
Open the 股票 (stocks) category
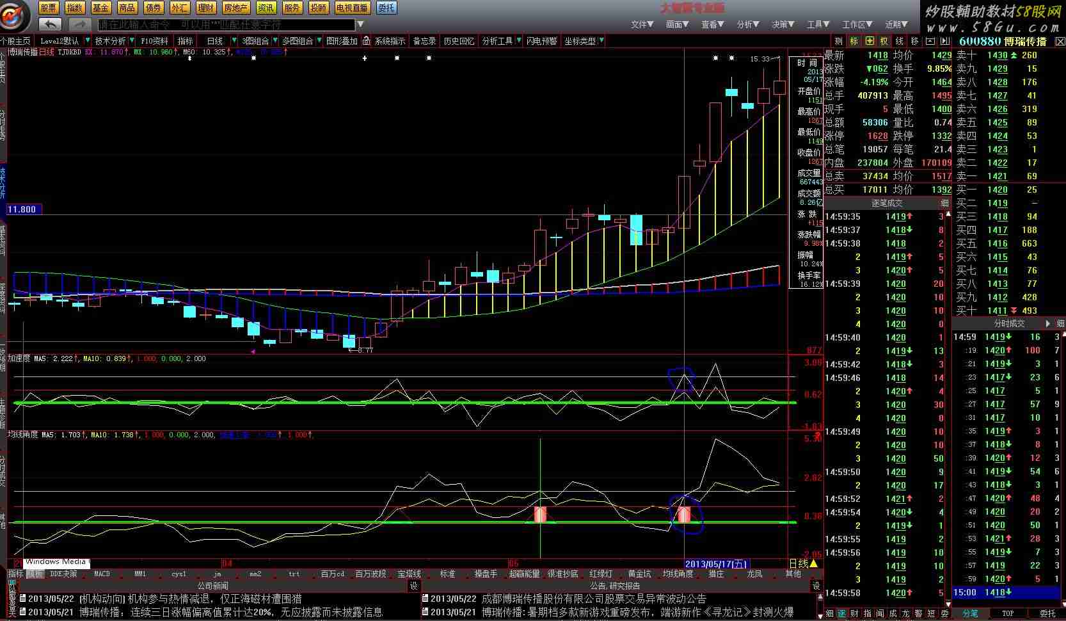coord(49,8)
